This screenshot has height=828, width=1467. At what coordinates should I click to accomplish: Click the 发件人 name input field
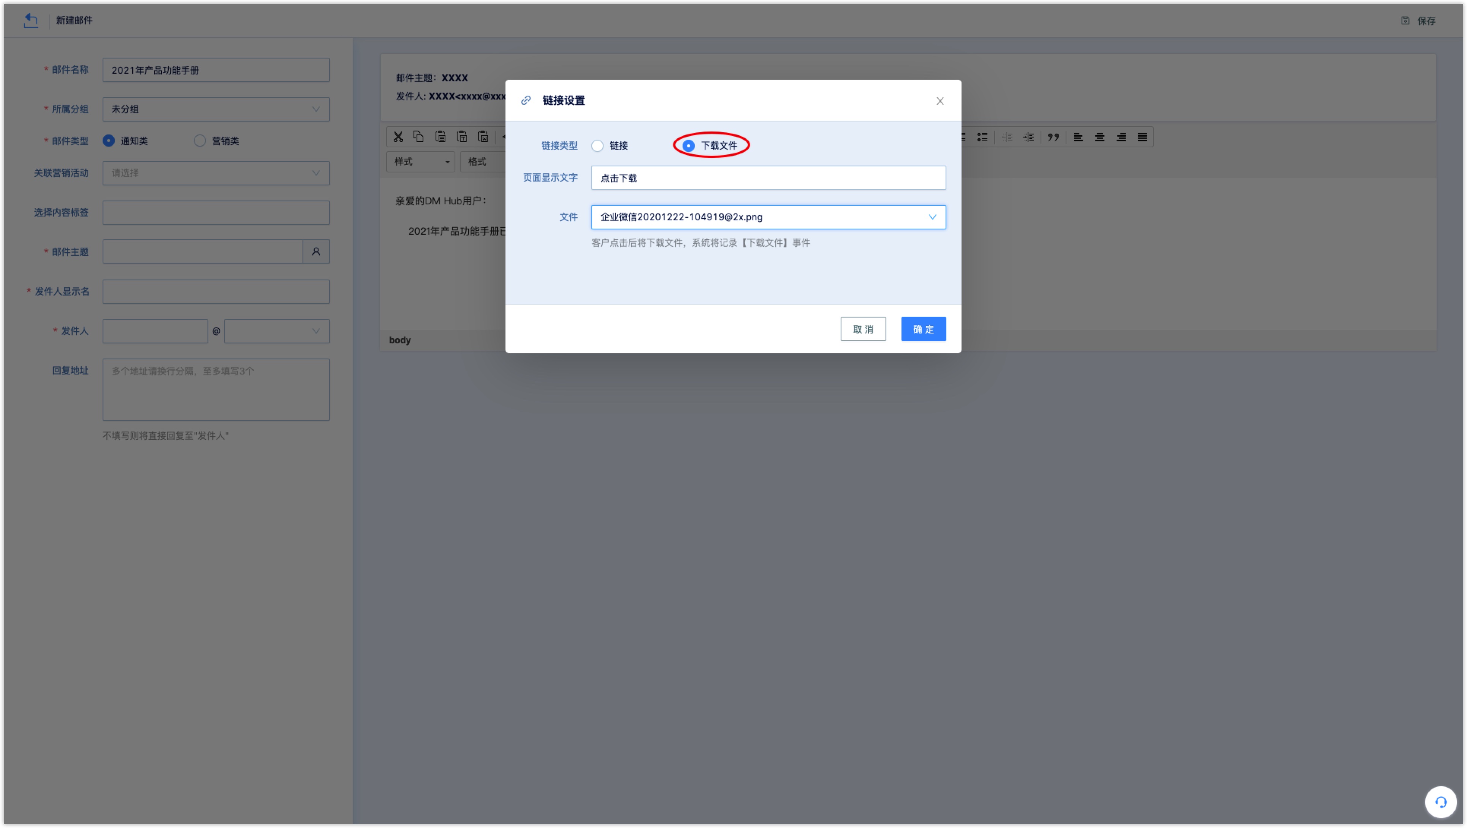coord(155,331)
